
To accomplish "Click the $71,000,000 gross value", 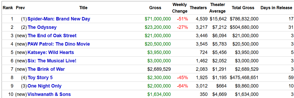I will (158, 19).
